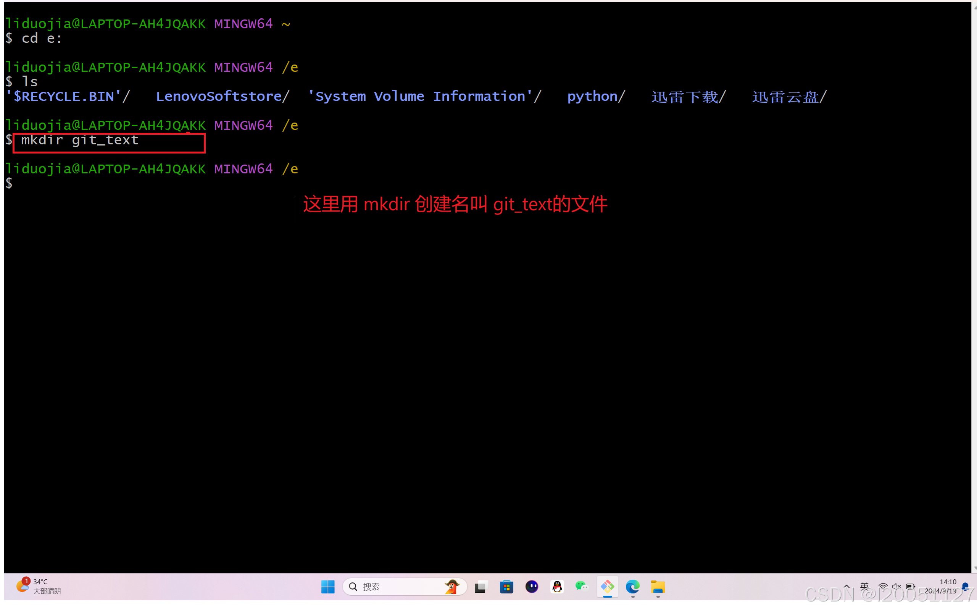This screenshot has width=977, height=611.
Task: Open File Explorer from the taskbar
Action: point(658,586)
